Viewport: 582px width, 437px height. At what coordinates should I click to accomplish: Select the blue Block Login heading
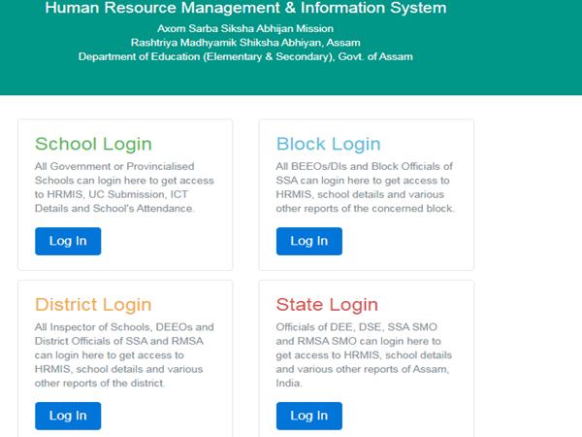[x=328, y=145]
